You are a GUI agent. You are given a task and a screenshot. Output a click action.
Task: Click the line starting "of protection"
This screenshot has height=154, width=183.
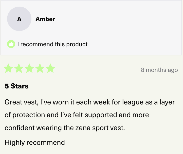click(77, 115)
